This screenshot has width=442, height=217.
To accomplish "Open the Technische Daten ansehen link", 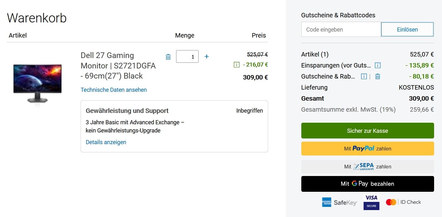I will [x=114, y=90].
